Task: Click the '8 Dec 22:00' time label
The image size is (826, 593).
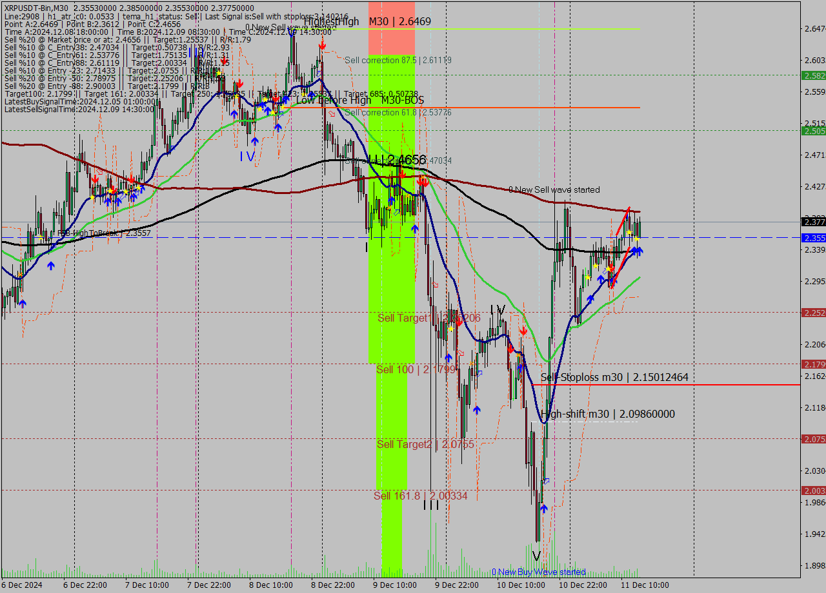Action: click(332, 585)
